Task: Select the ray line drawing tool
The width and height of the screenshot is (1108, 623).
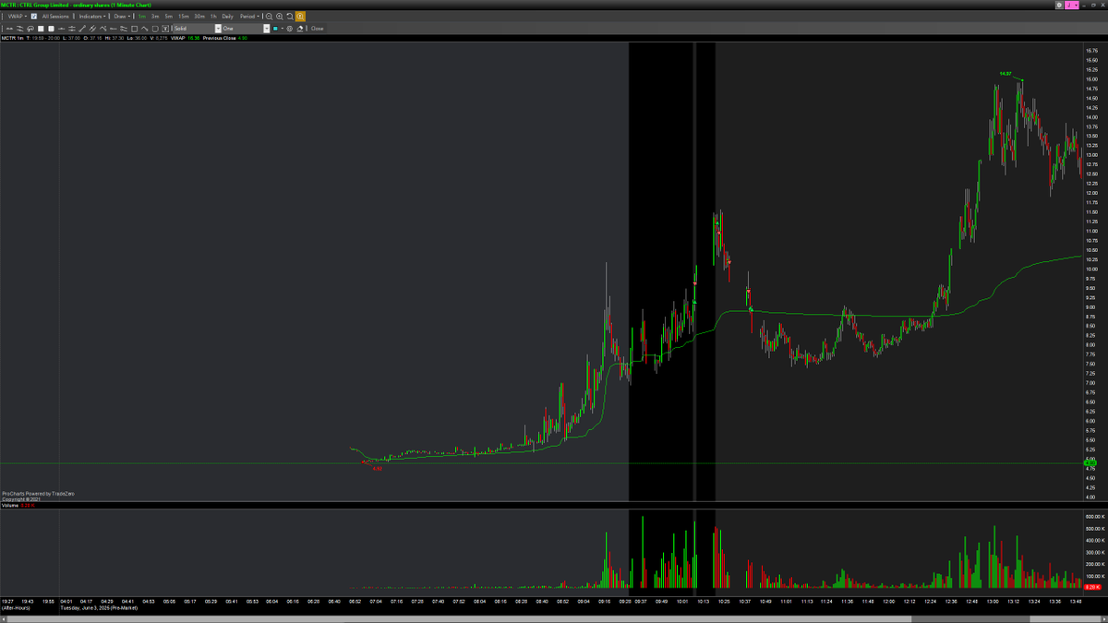Action: click(113, 29)
